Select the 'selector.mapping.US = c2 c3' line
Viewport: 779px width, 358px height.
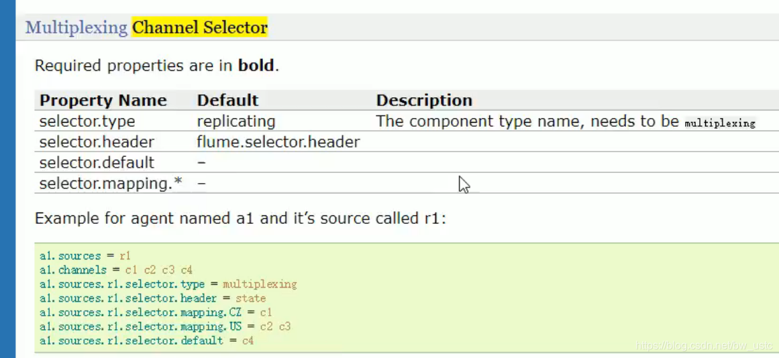(x=165, y=326)
